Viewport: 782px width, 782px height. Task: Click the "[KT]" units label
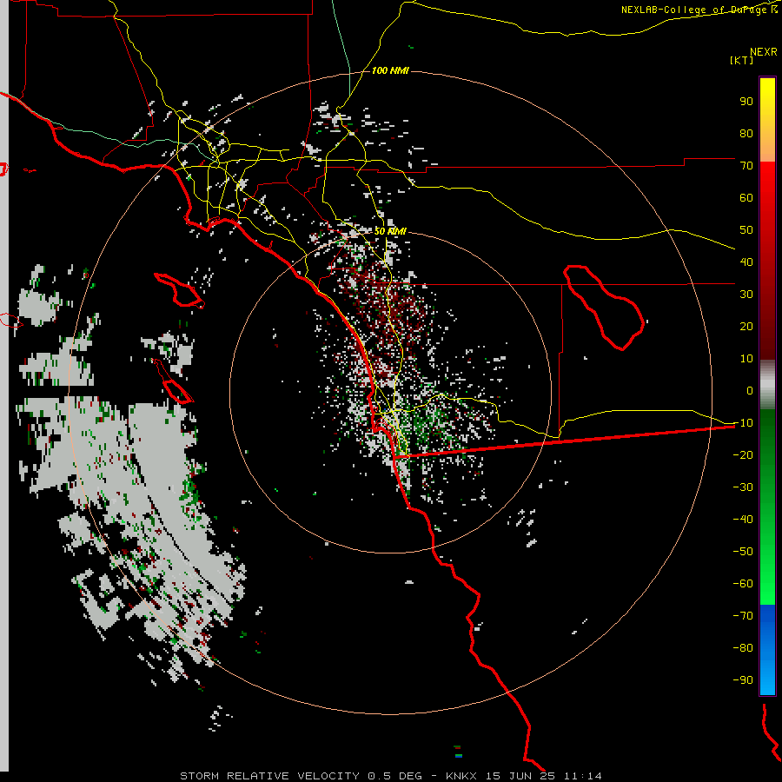click(x=741, y=60)
